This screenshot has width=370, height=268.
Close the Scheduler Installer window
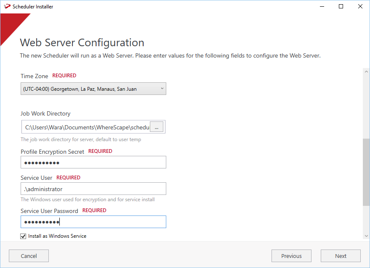[360, 7]
